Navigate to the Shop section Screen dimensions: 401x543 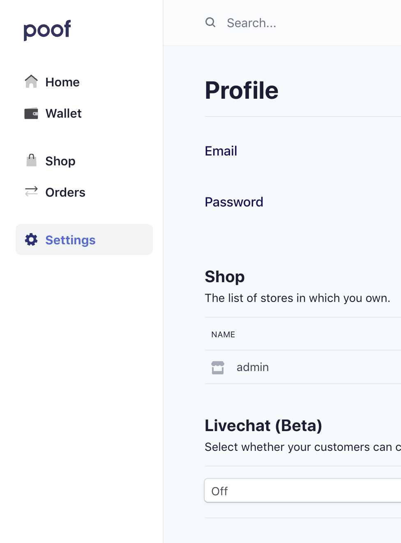(x=60, y=161)
